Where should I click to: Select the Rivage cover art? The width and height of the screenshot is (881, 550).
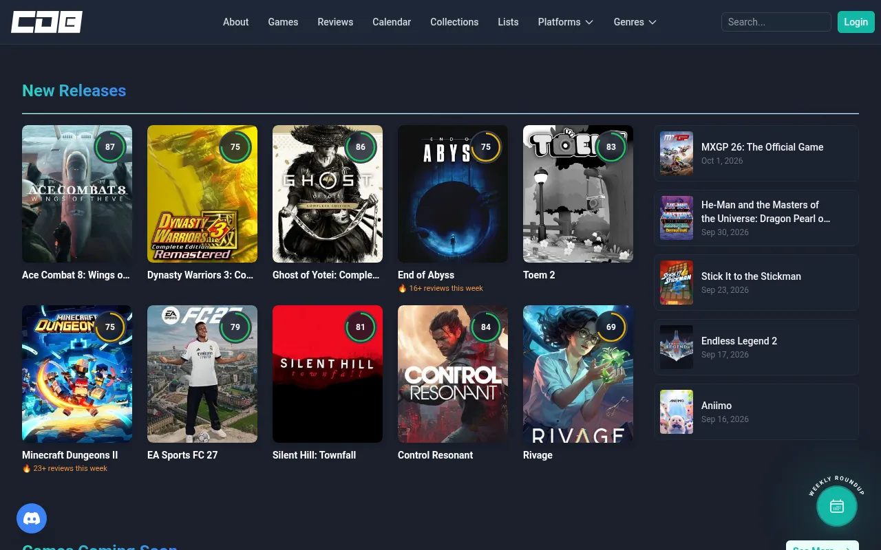click(578, 374)
